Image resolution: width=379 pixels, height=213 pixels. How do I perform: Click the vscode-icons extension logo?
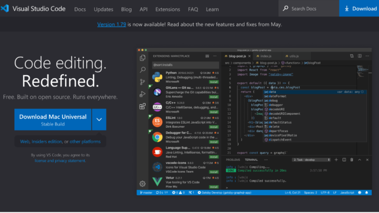(157, 167)
